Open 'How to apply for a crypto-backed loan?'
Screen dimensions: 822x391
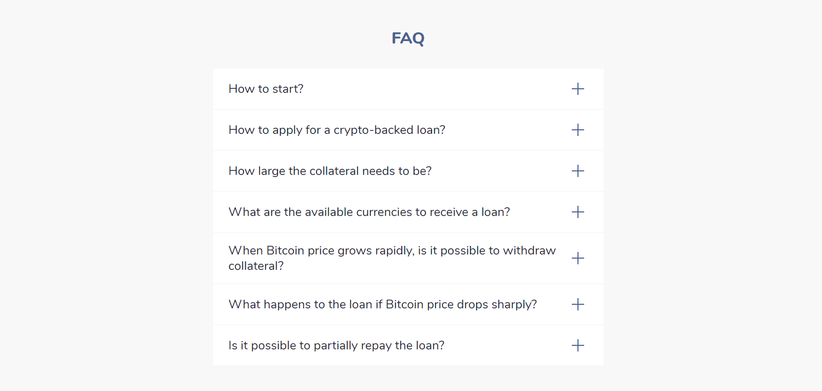tap(337, 130)
